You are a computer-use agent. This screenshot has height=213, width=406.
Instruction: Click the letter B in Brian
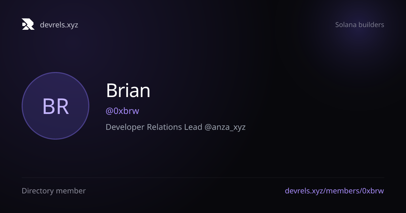click(112, 91)
